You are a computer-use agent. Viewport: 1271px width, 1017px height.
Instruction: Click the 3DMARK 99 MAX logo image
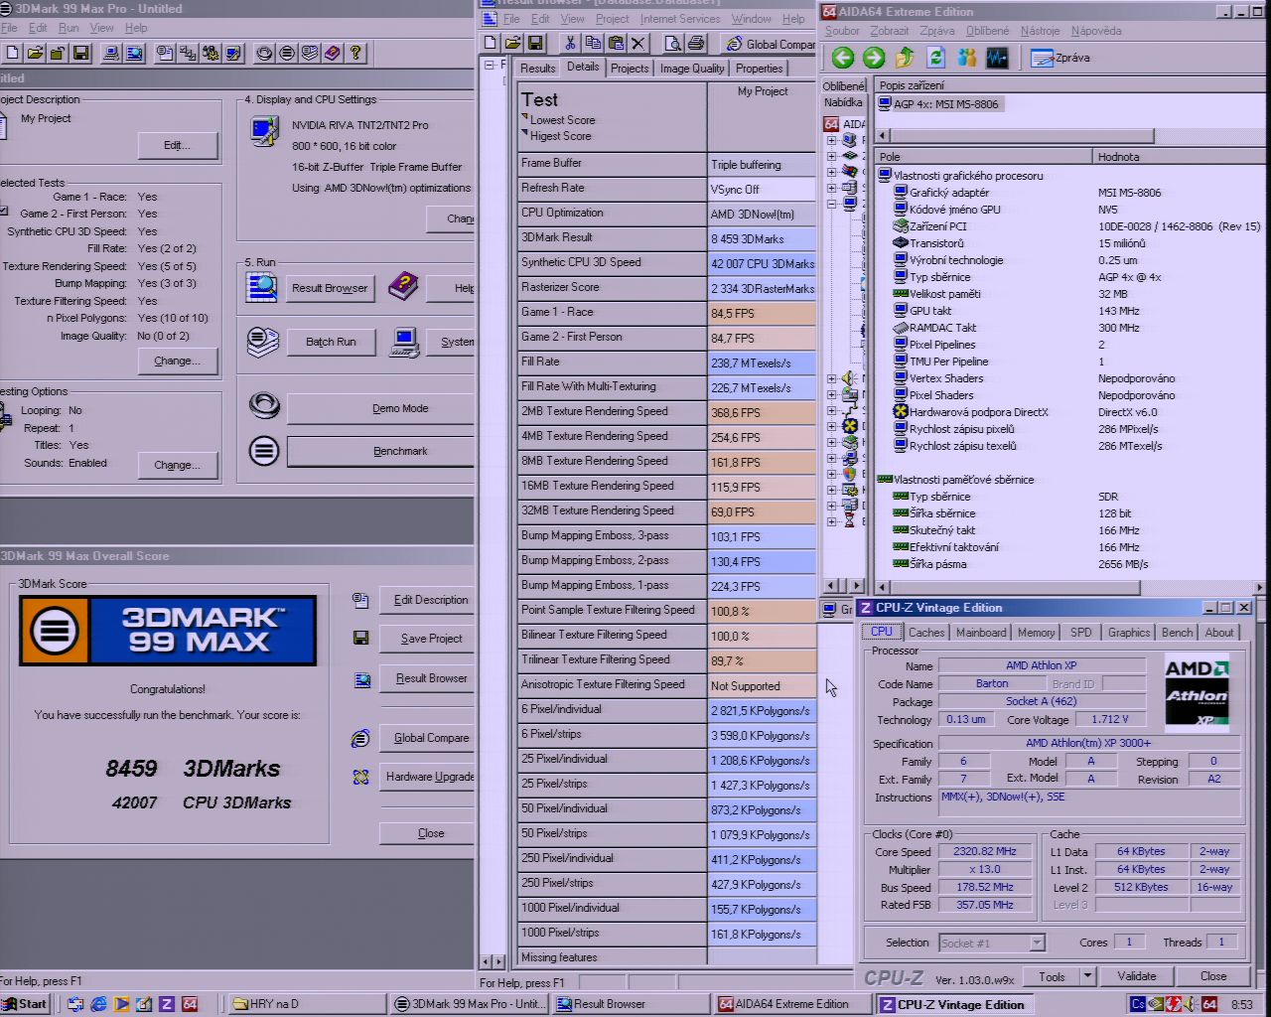[x=168, y=631]
